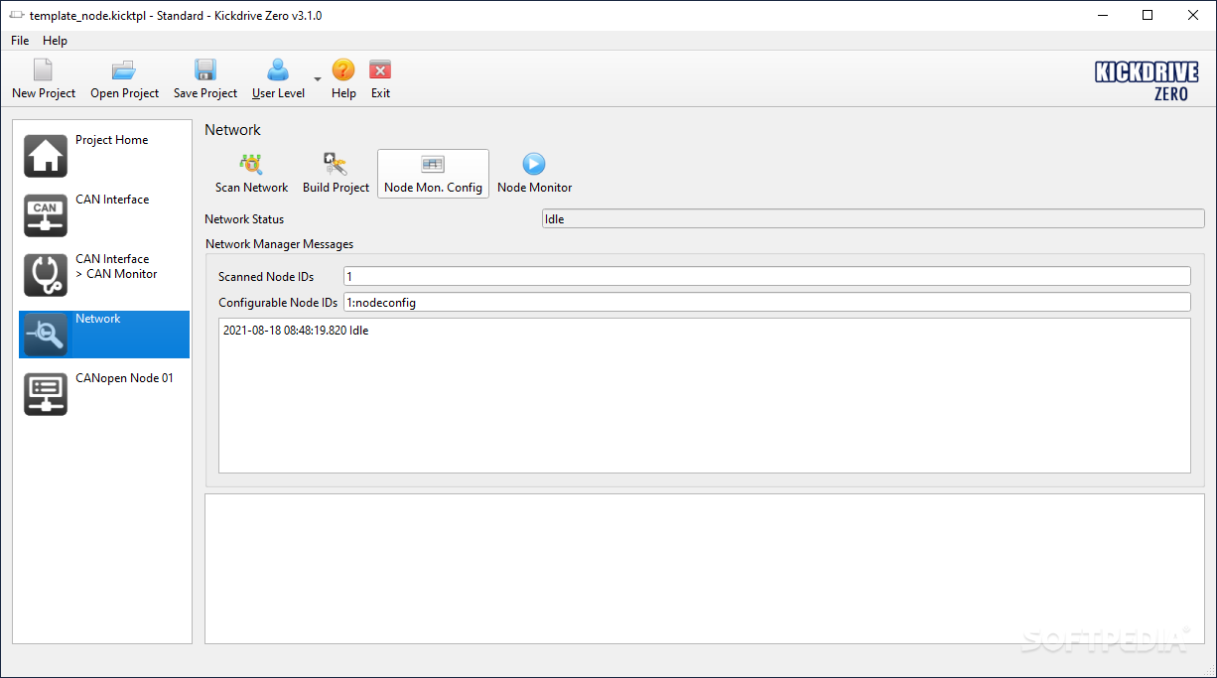Viewport: 1217px width, 678px height.
Task: Start the Node Monitor play button
Action: pyautogui.click(x=534, y=174)
